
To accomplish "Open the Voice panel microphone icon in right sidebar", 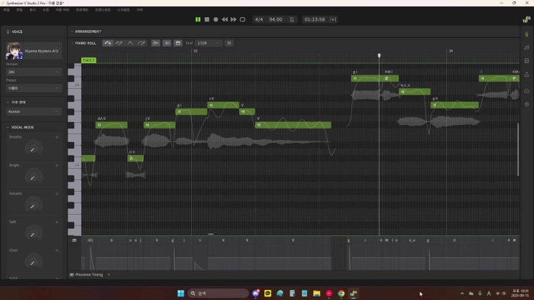I will 527,32.
